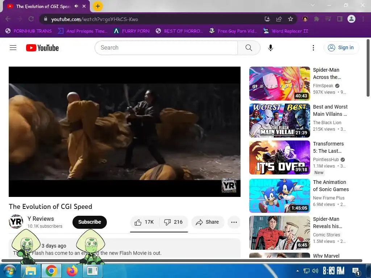This screenshot has height=278, width=371.
Task: Open notification action center
Action: (x=356, y=271)
